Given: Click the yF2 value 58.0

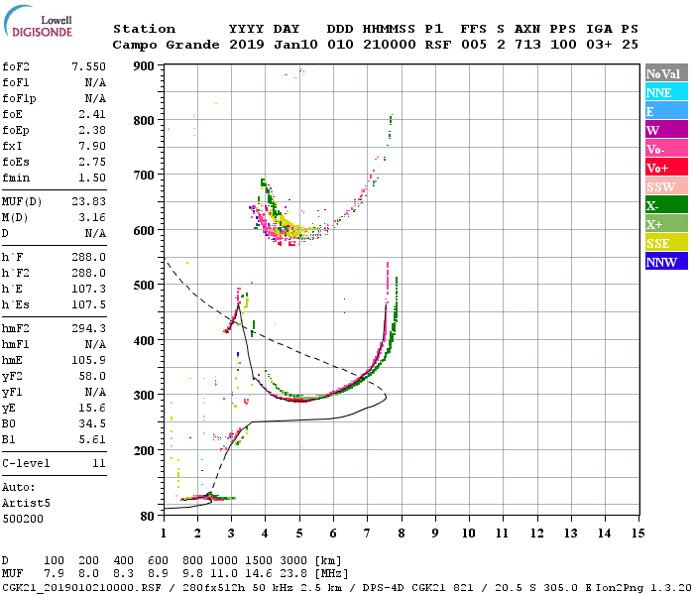Looking at the screenshot, I should (x=92, y=376).
